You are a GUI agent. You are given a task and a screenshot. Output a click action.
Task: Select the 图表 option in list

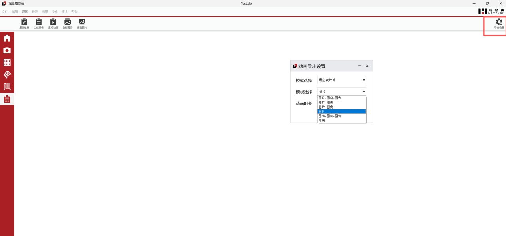coord(322,120)
